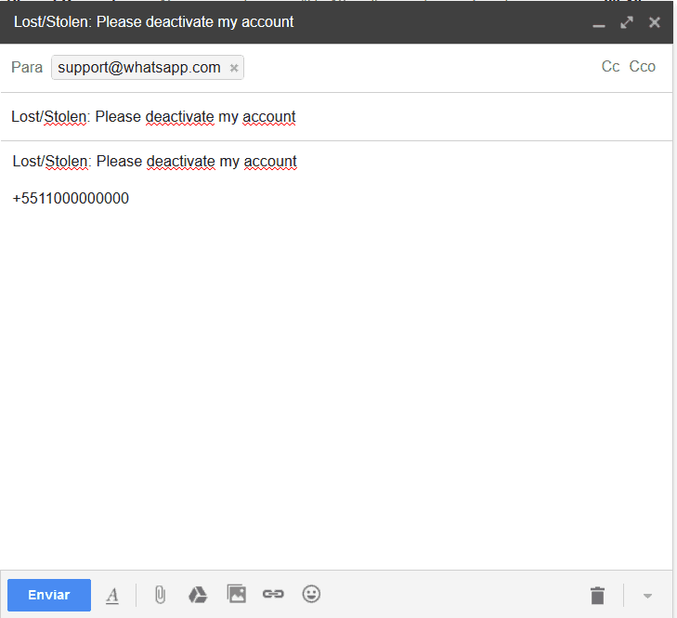
Task: Open text formatting options
Action: (112, 595)
